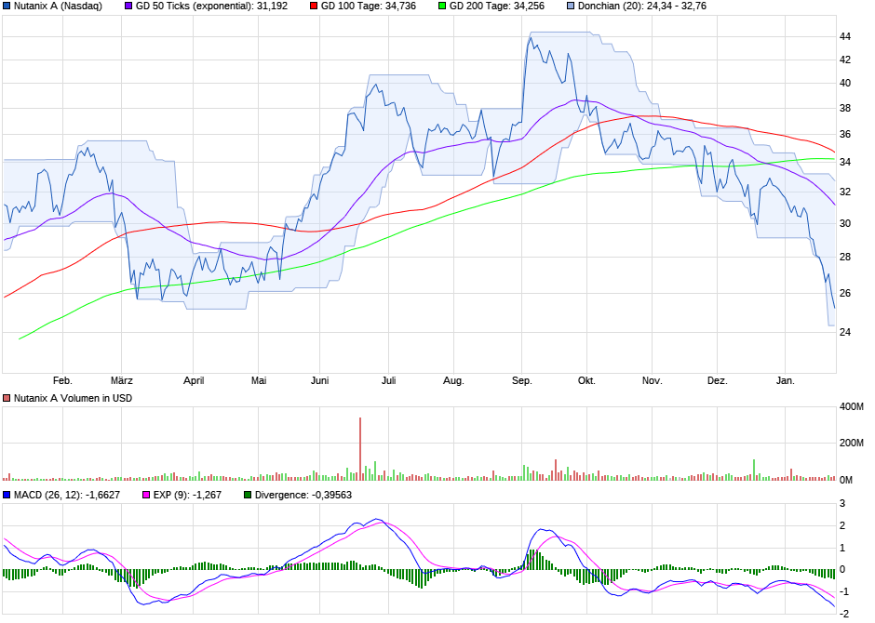Click the 400M volume axis label
This screenshot has width=875, height=623.
click(852, 407)
